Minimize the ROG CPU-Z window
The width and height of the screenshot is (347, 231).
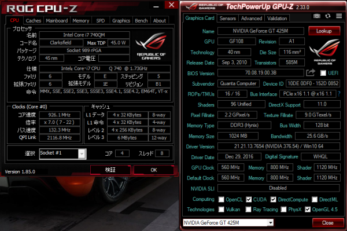click(x=156, y=7)
